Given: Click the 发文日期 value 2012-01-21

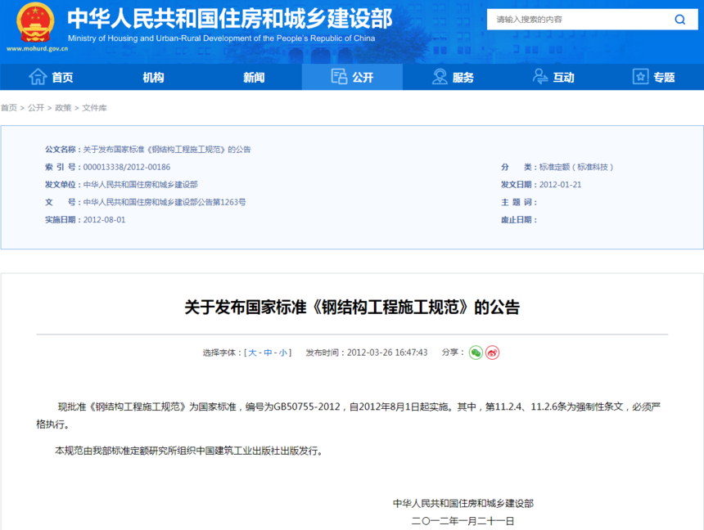Looking at the screenshot, I should [560, 185].
